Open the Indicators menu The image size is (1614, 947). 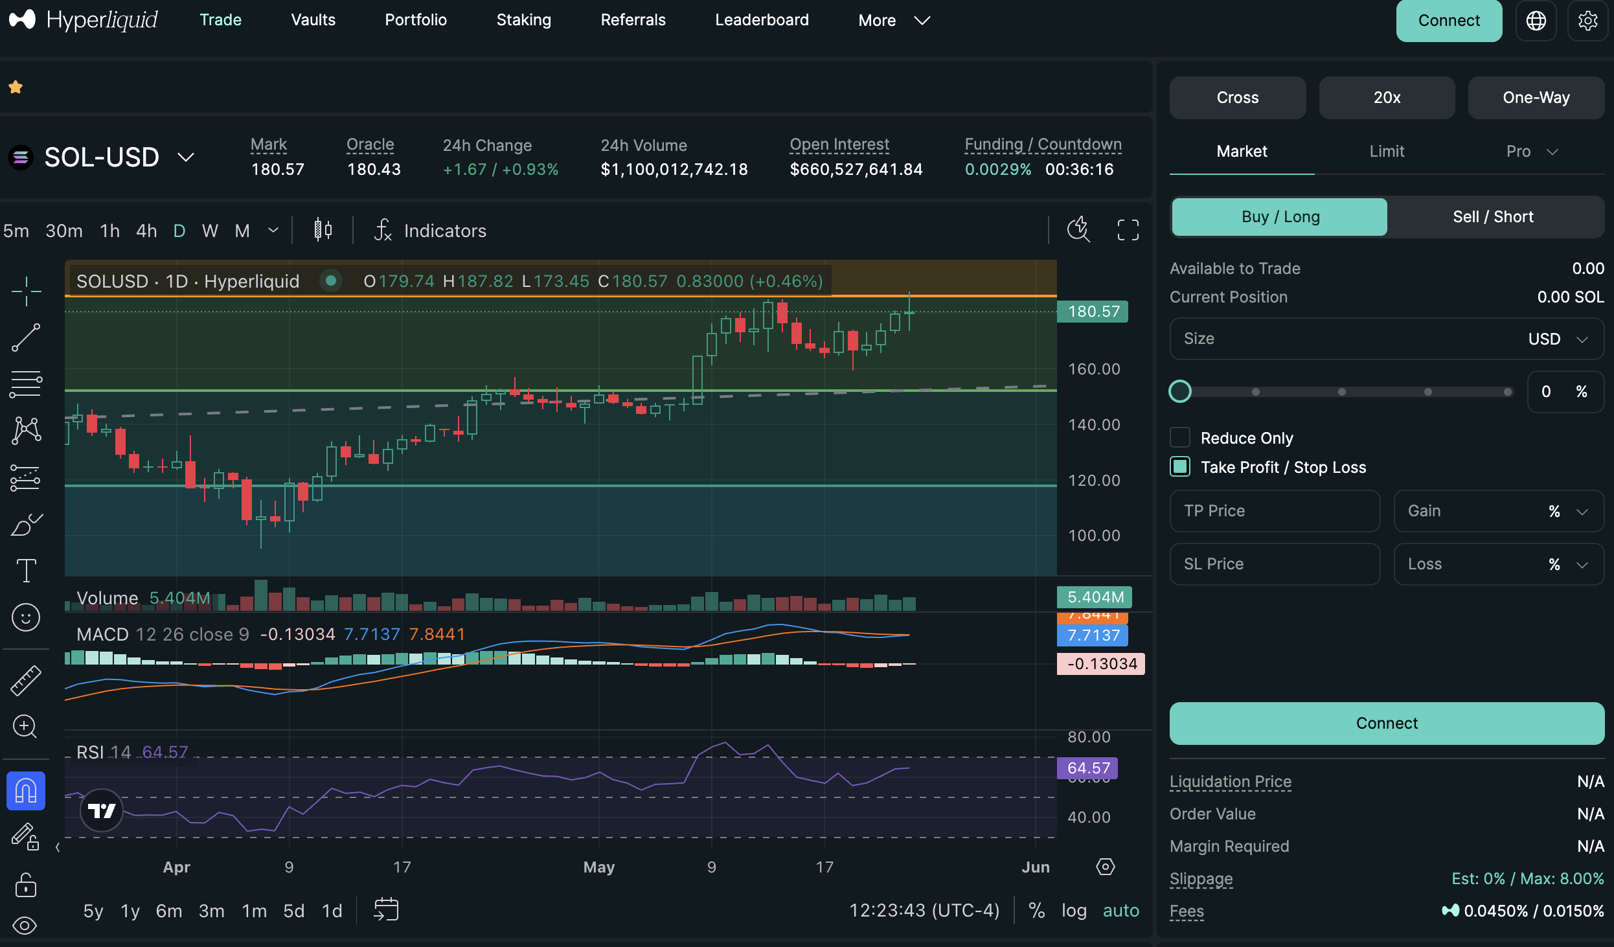point(430,231)
